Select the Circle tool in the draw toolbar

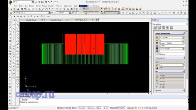click(x=17, y=28)
